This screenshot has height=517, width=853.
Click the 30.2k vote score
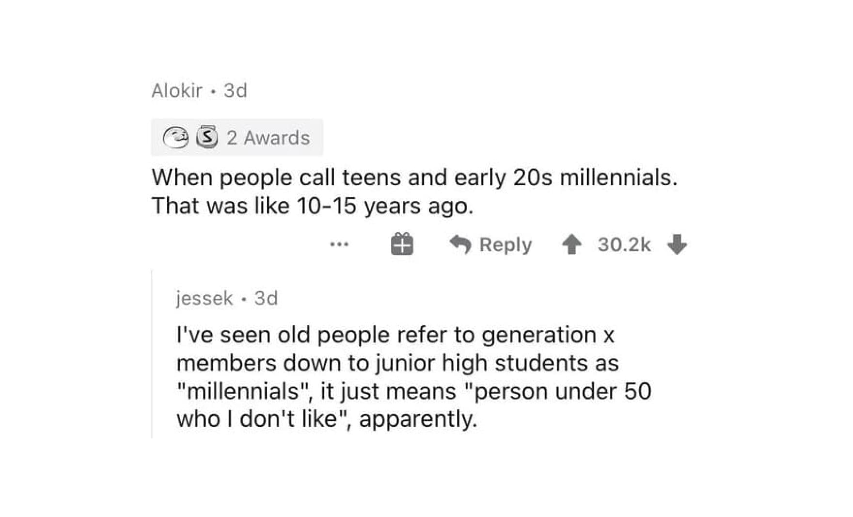coord(624,244)
